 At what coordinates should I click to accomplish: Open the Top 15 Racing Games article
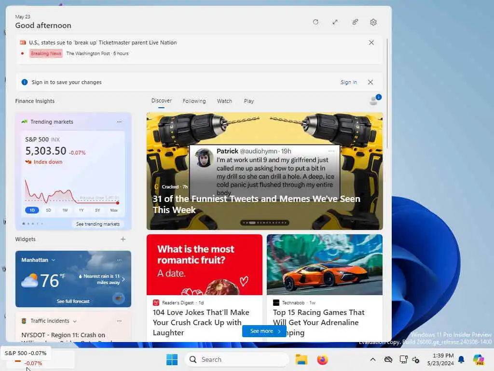tap(318, 322)
